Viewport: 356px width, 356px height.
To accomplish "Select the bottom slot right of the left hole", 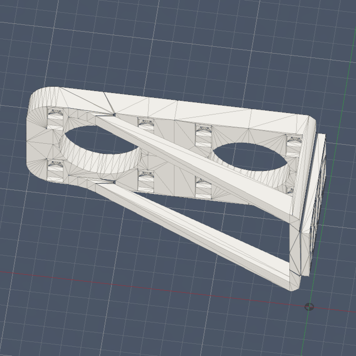I will click(x=146, y=179).
